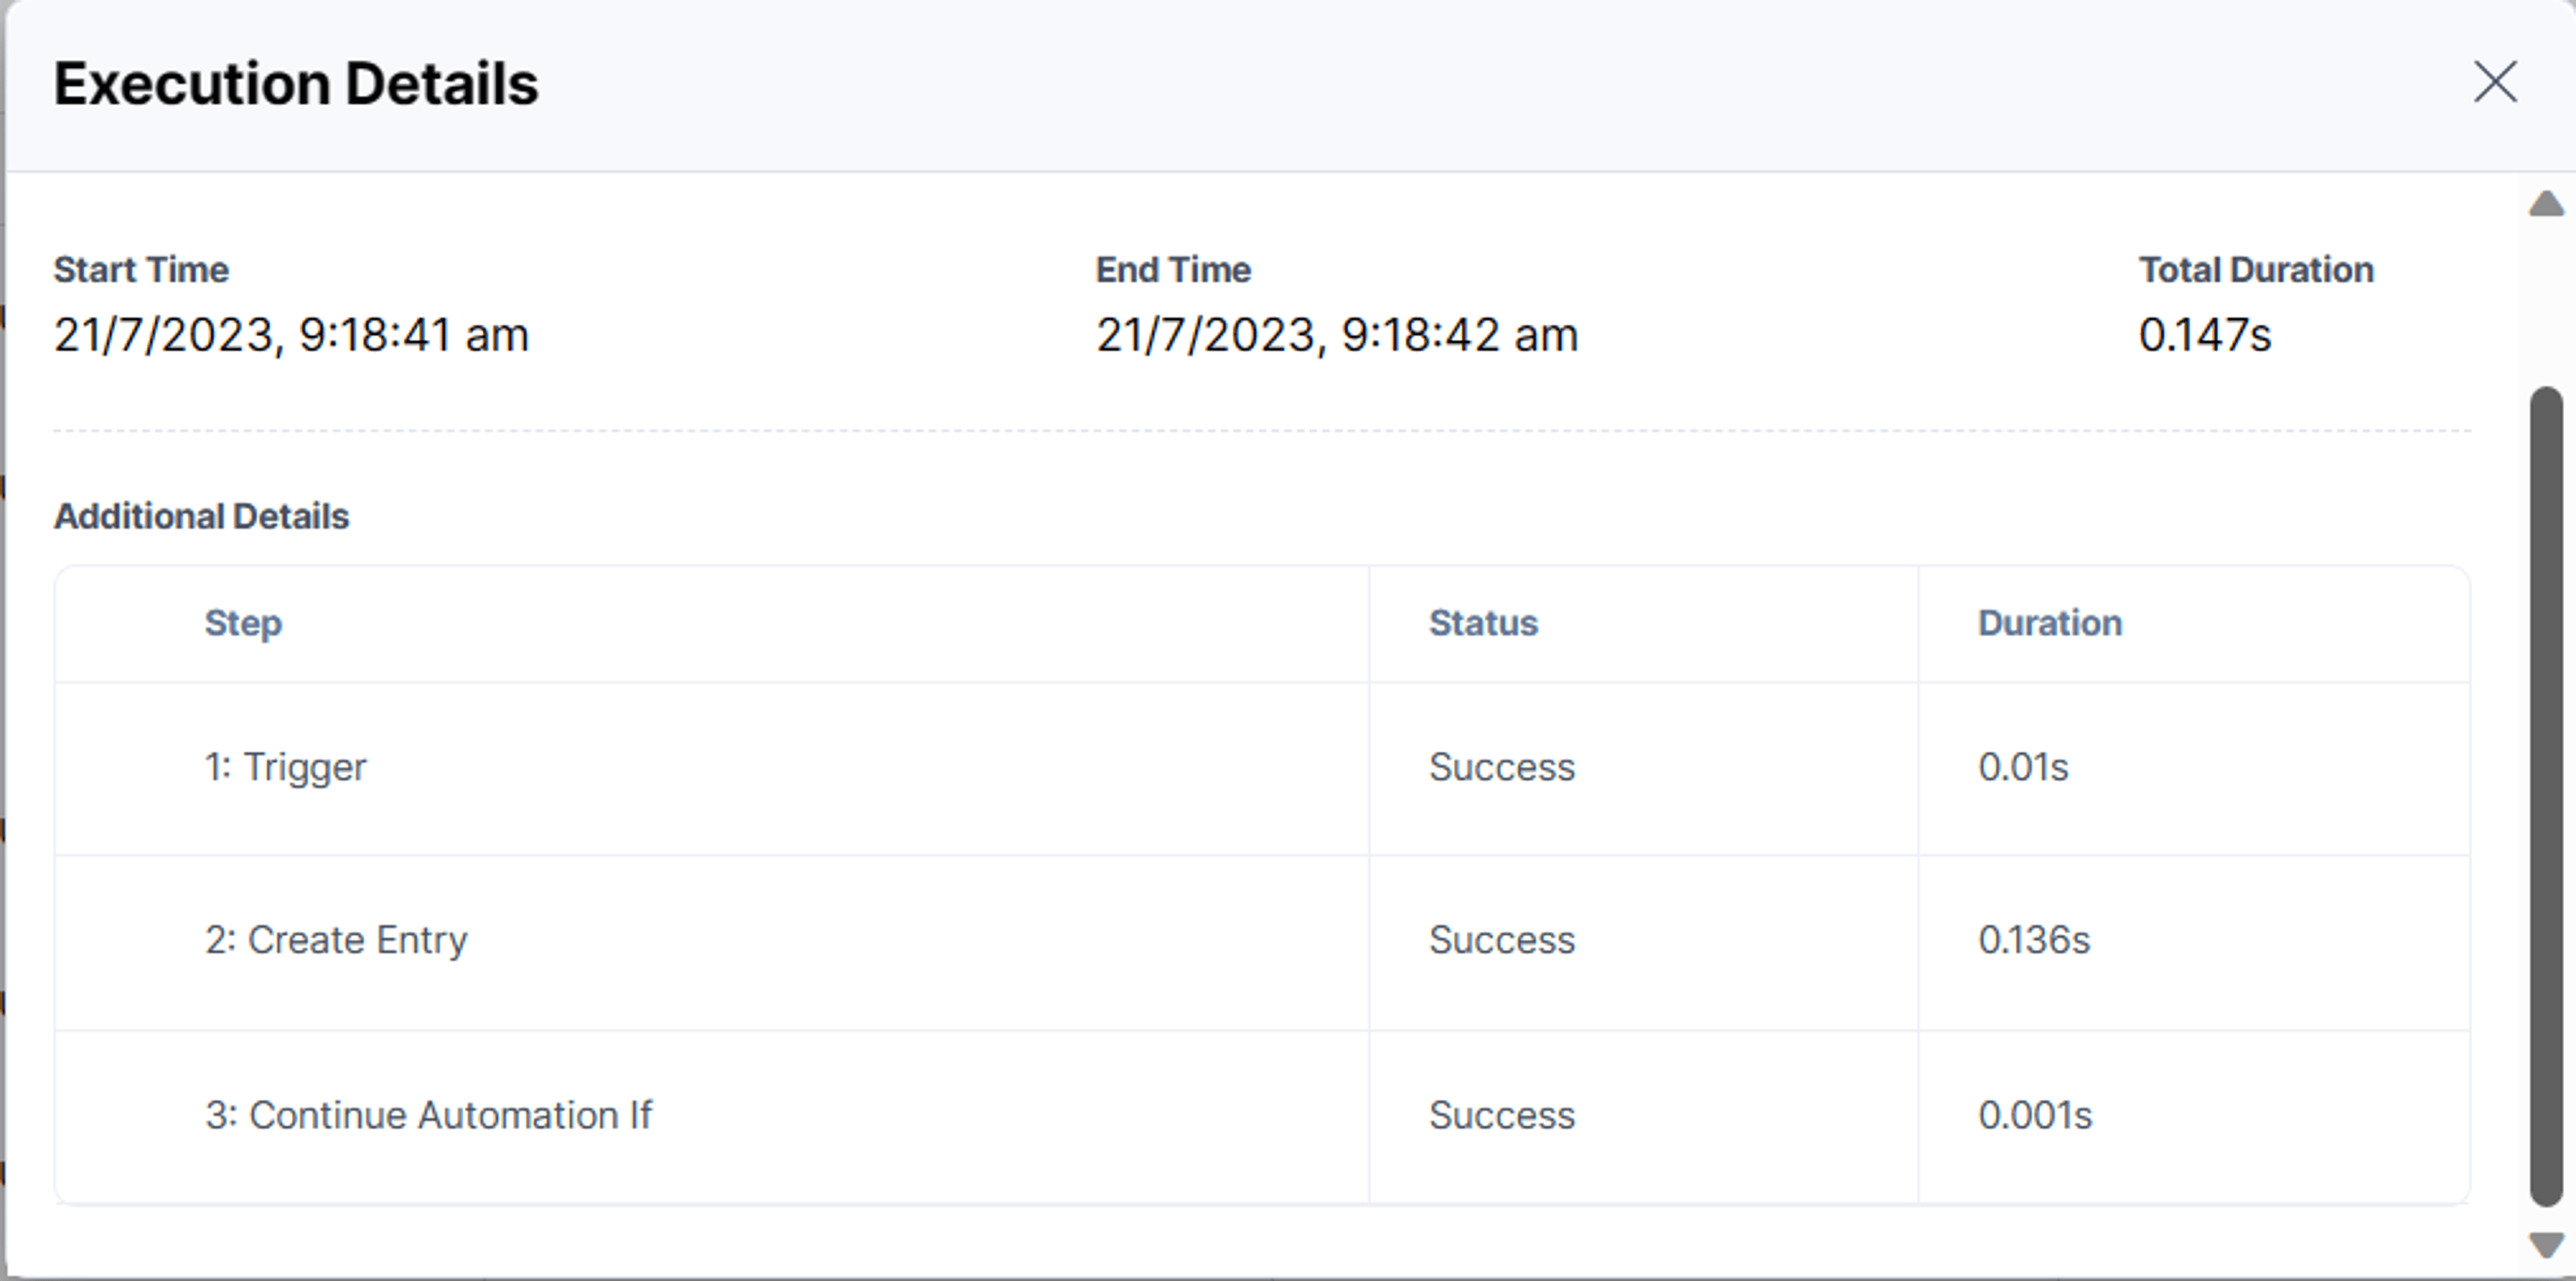Click the 0.136s duration value
2576x1281 pixels.
pos(2034,940)
